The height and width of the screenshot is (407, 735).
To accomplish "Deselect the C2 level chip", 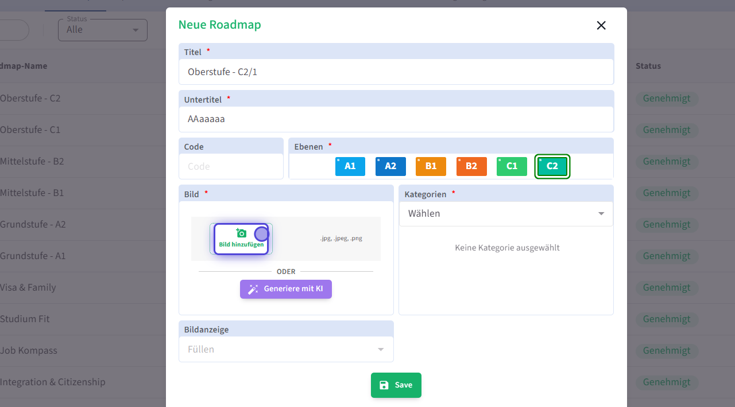I will coord(552,166).
